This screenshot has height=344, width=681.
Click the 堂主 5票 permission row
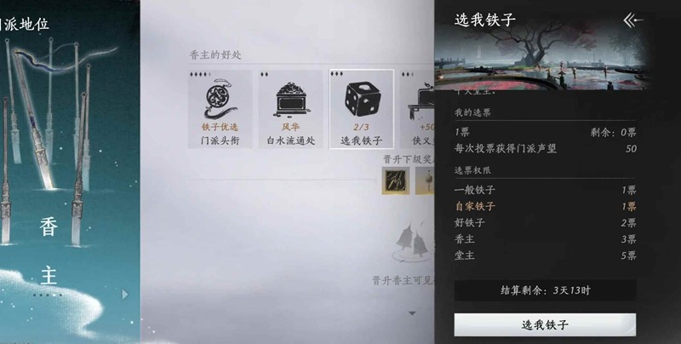[545, 255]
